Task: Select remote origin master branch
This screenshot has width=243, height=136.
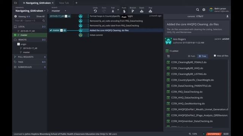Action: tap(26, 52)
